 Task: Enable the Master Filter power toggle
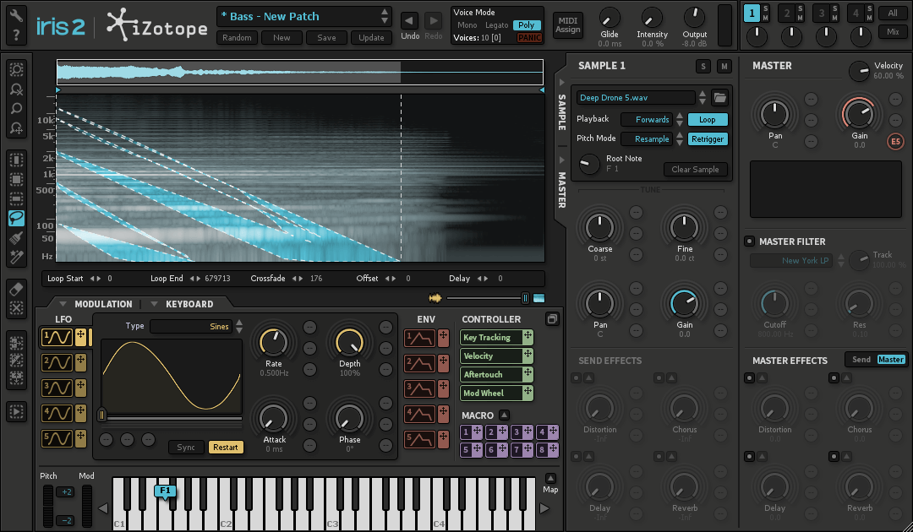coord(749,242)
